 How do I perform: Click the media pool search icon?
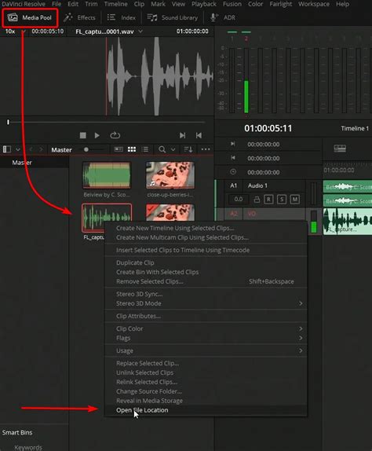pyautogui.click(x=162, y=149)
